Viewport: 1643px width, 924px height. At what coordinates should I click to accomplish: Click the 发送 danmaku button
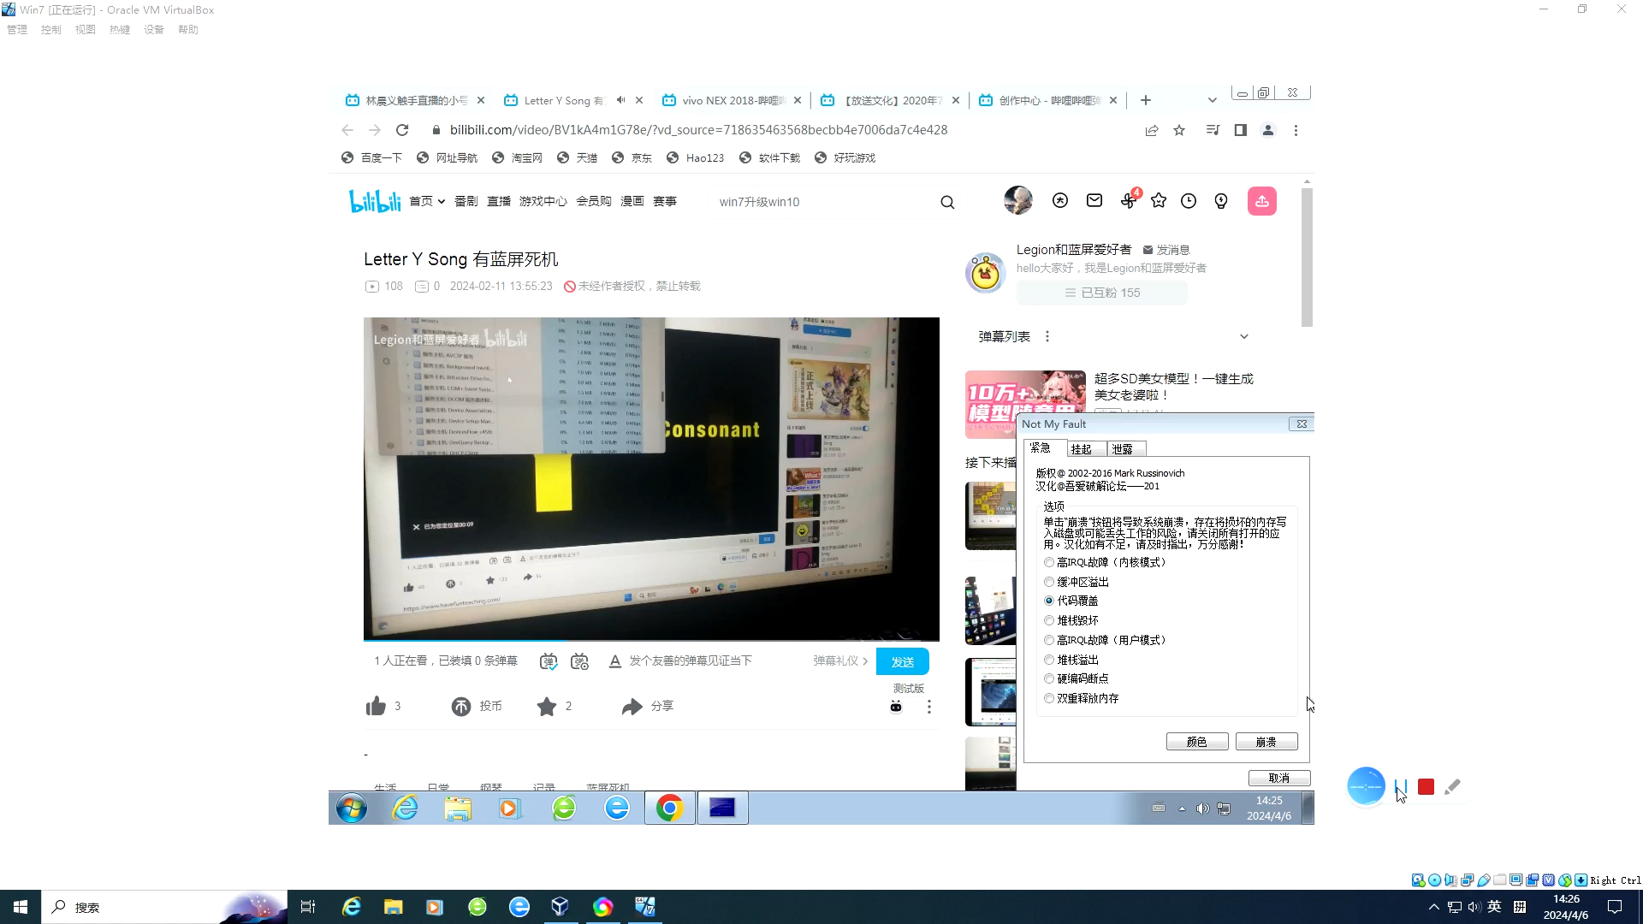(902, 662)
